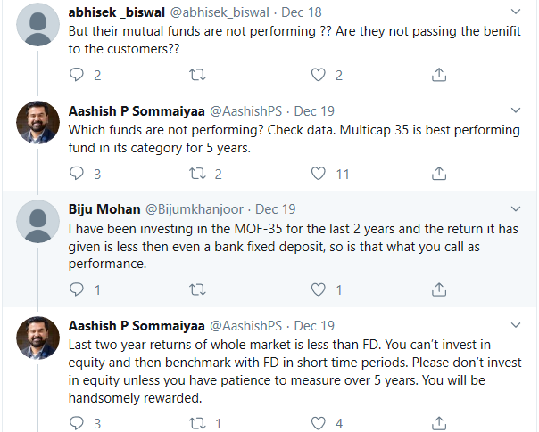Reply to Biju Mohan's MOF-35 tweet

point(77,289)
